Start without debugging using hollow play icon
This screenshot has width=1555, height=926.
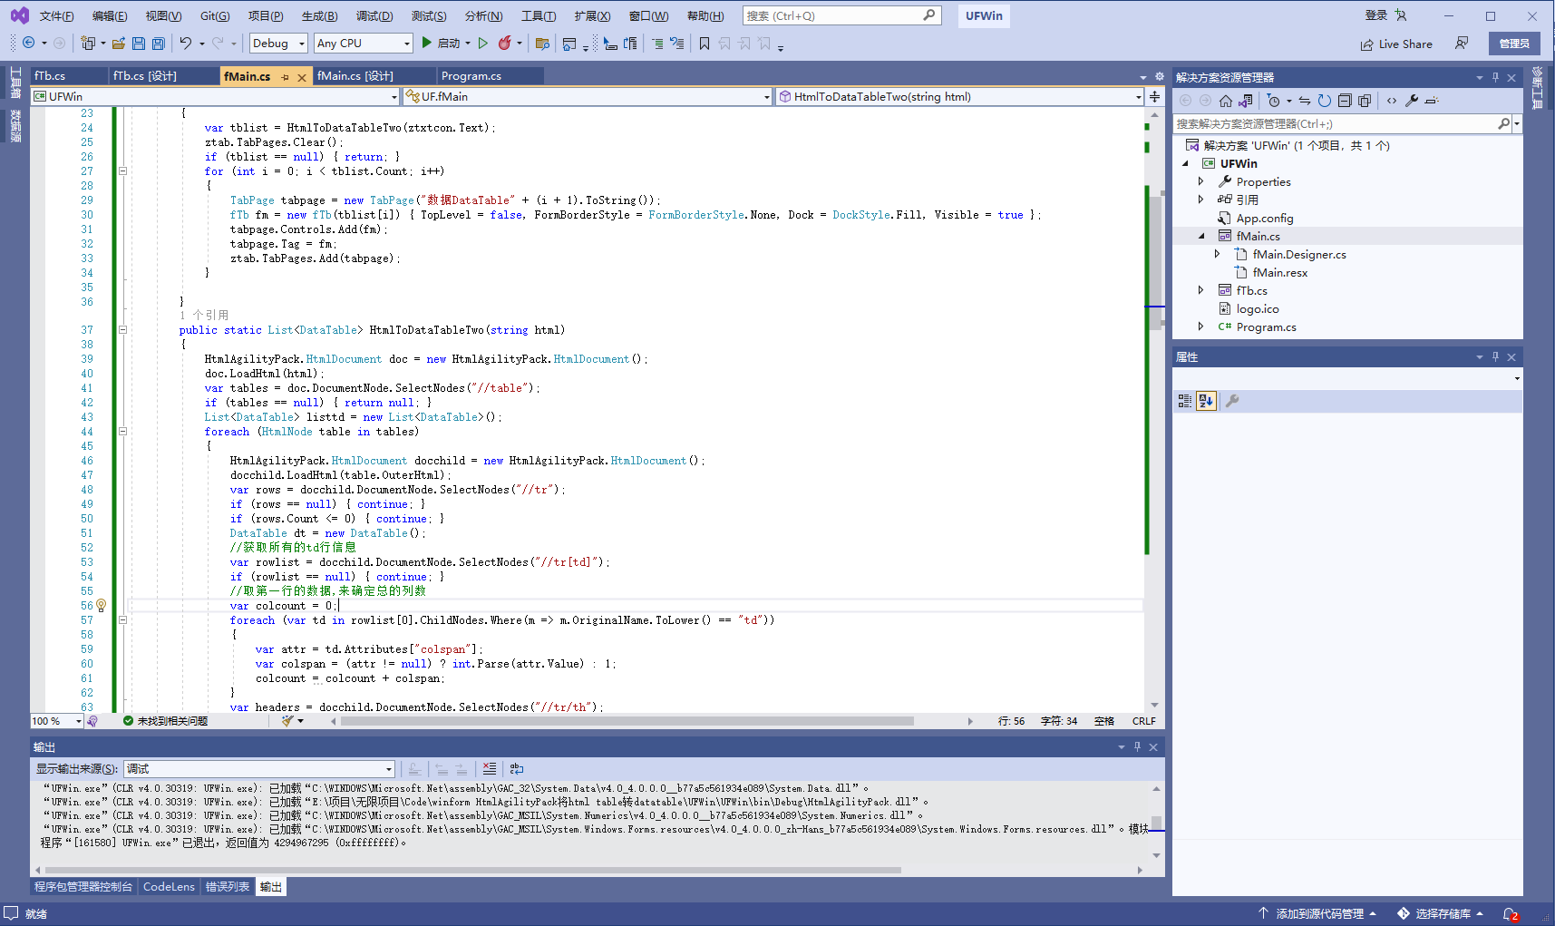click(483, 43)
